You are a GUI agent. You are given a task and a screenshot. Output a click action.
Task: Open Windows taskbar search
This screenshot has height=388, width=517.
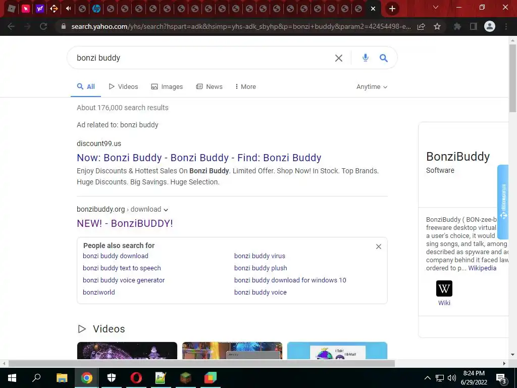pos(36,378)
